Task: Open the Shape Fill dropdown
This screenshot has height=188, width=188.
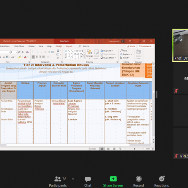Action: tap(107, 51)
